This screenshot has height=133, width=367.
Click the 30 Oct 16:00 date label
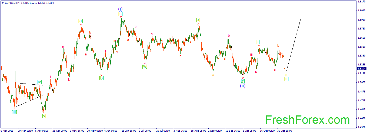tap(284, 131)
